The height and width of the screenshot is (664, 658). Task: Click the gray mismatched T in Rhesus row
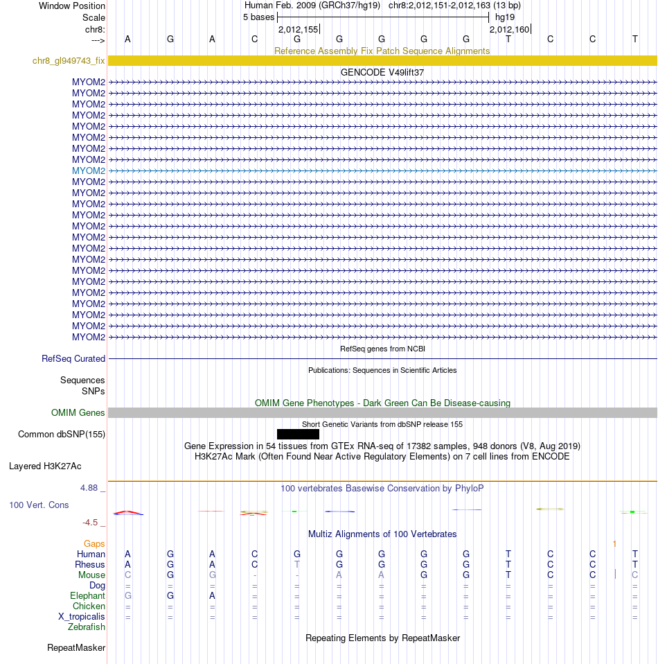pos(297,564)
